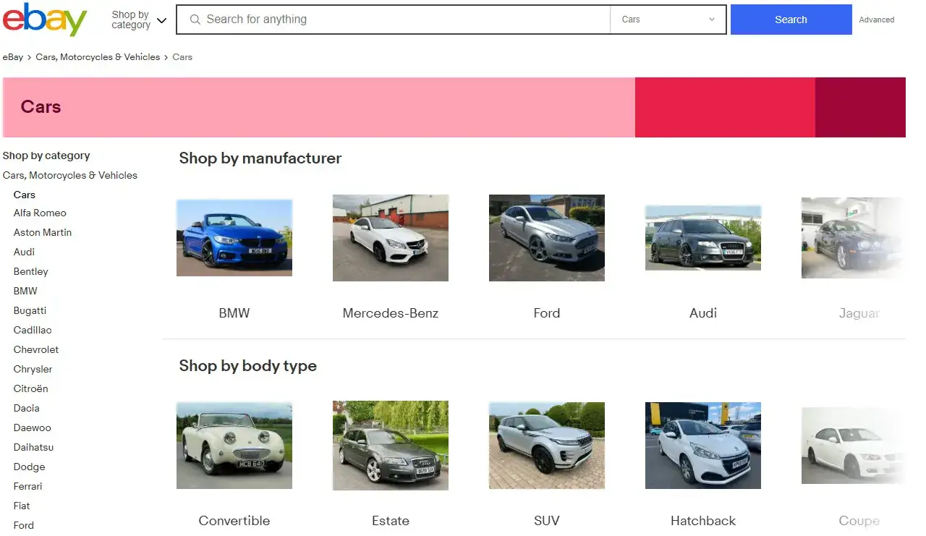Open the Shop by category chevron menu
The image size is (926, 536).
tap(161, 20)
